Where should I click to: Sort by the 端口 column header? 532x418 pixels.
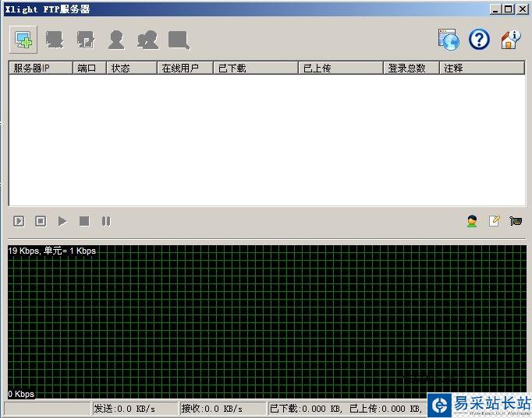tap(90, 68)
